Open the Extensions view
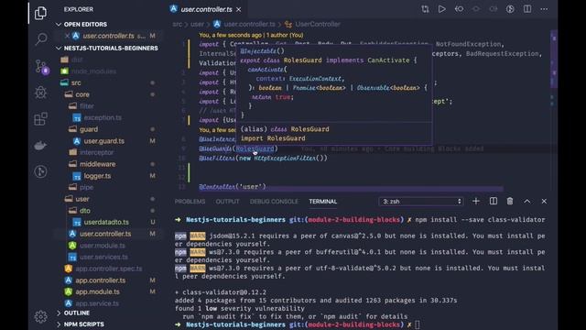This screenshot has width=586, height=330. point(40,119)
